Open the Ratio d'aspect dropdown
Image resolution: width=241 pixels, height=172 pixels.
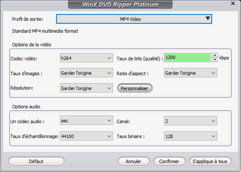190,73
